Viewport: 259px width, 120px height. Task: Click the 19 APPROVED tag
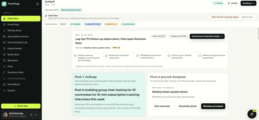pyautogui.click(x=128, y=24)
